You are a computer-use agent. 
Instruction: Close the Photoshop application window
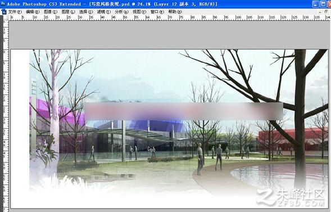(329, 4)
